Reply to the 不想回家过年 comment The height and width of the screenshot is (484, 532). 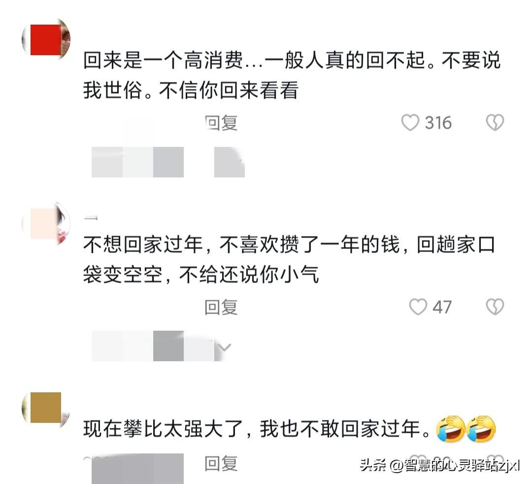click(x=221, y=307)
